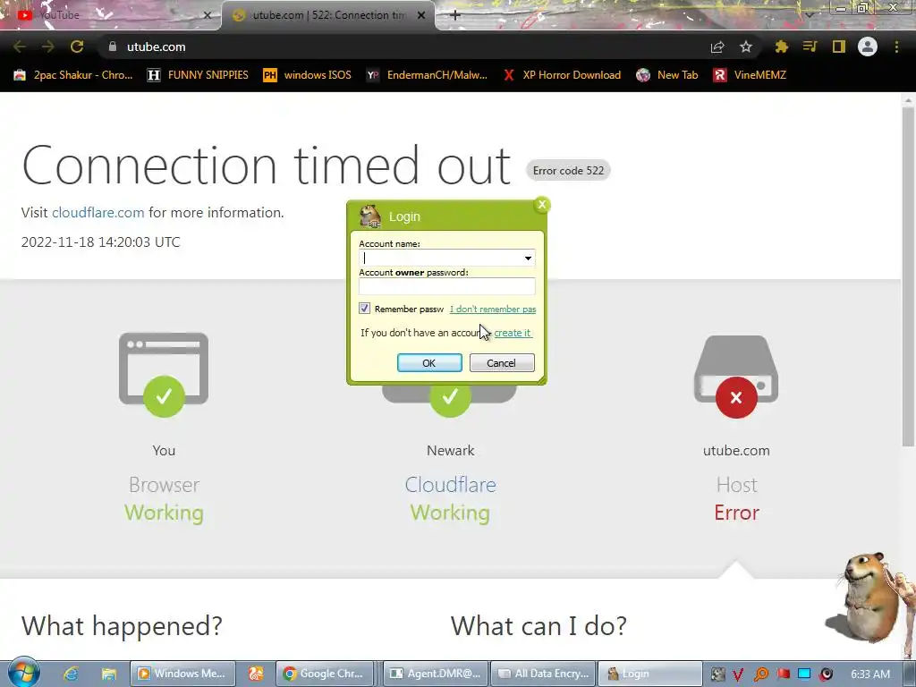This screenshot has width=916, height=687.
Task: Open the Chrome profile avatar
Action: (x=868, y=47)
